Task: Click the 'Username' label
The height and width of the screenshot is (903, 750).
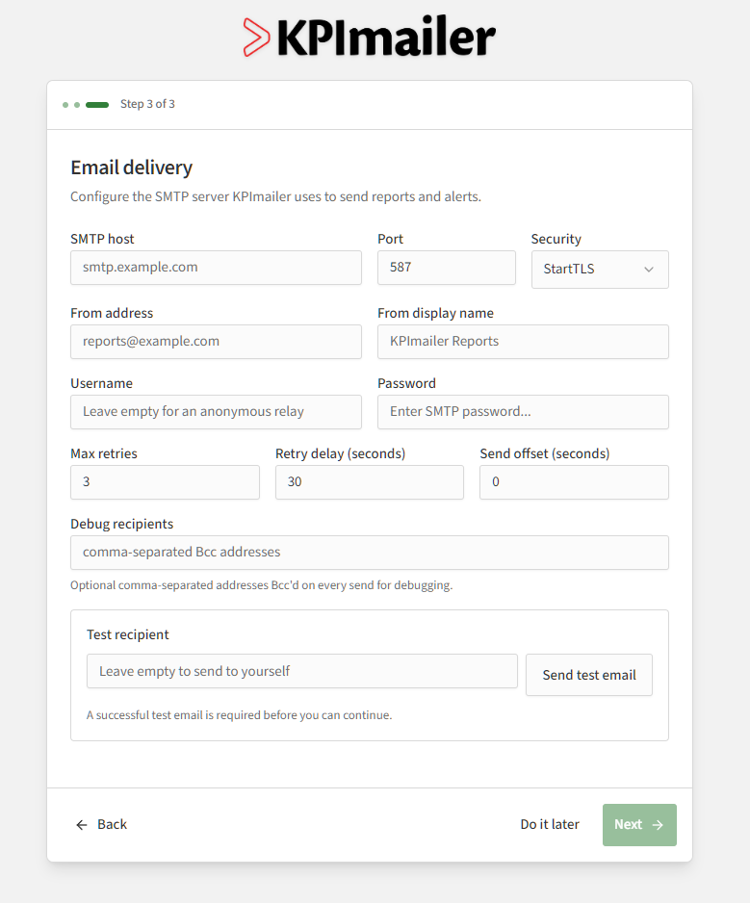Action: point(101,383)
